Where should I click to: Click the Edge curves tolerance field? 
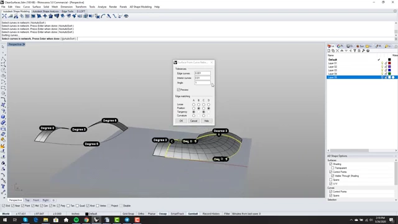(202, 73)
